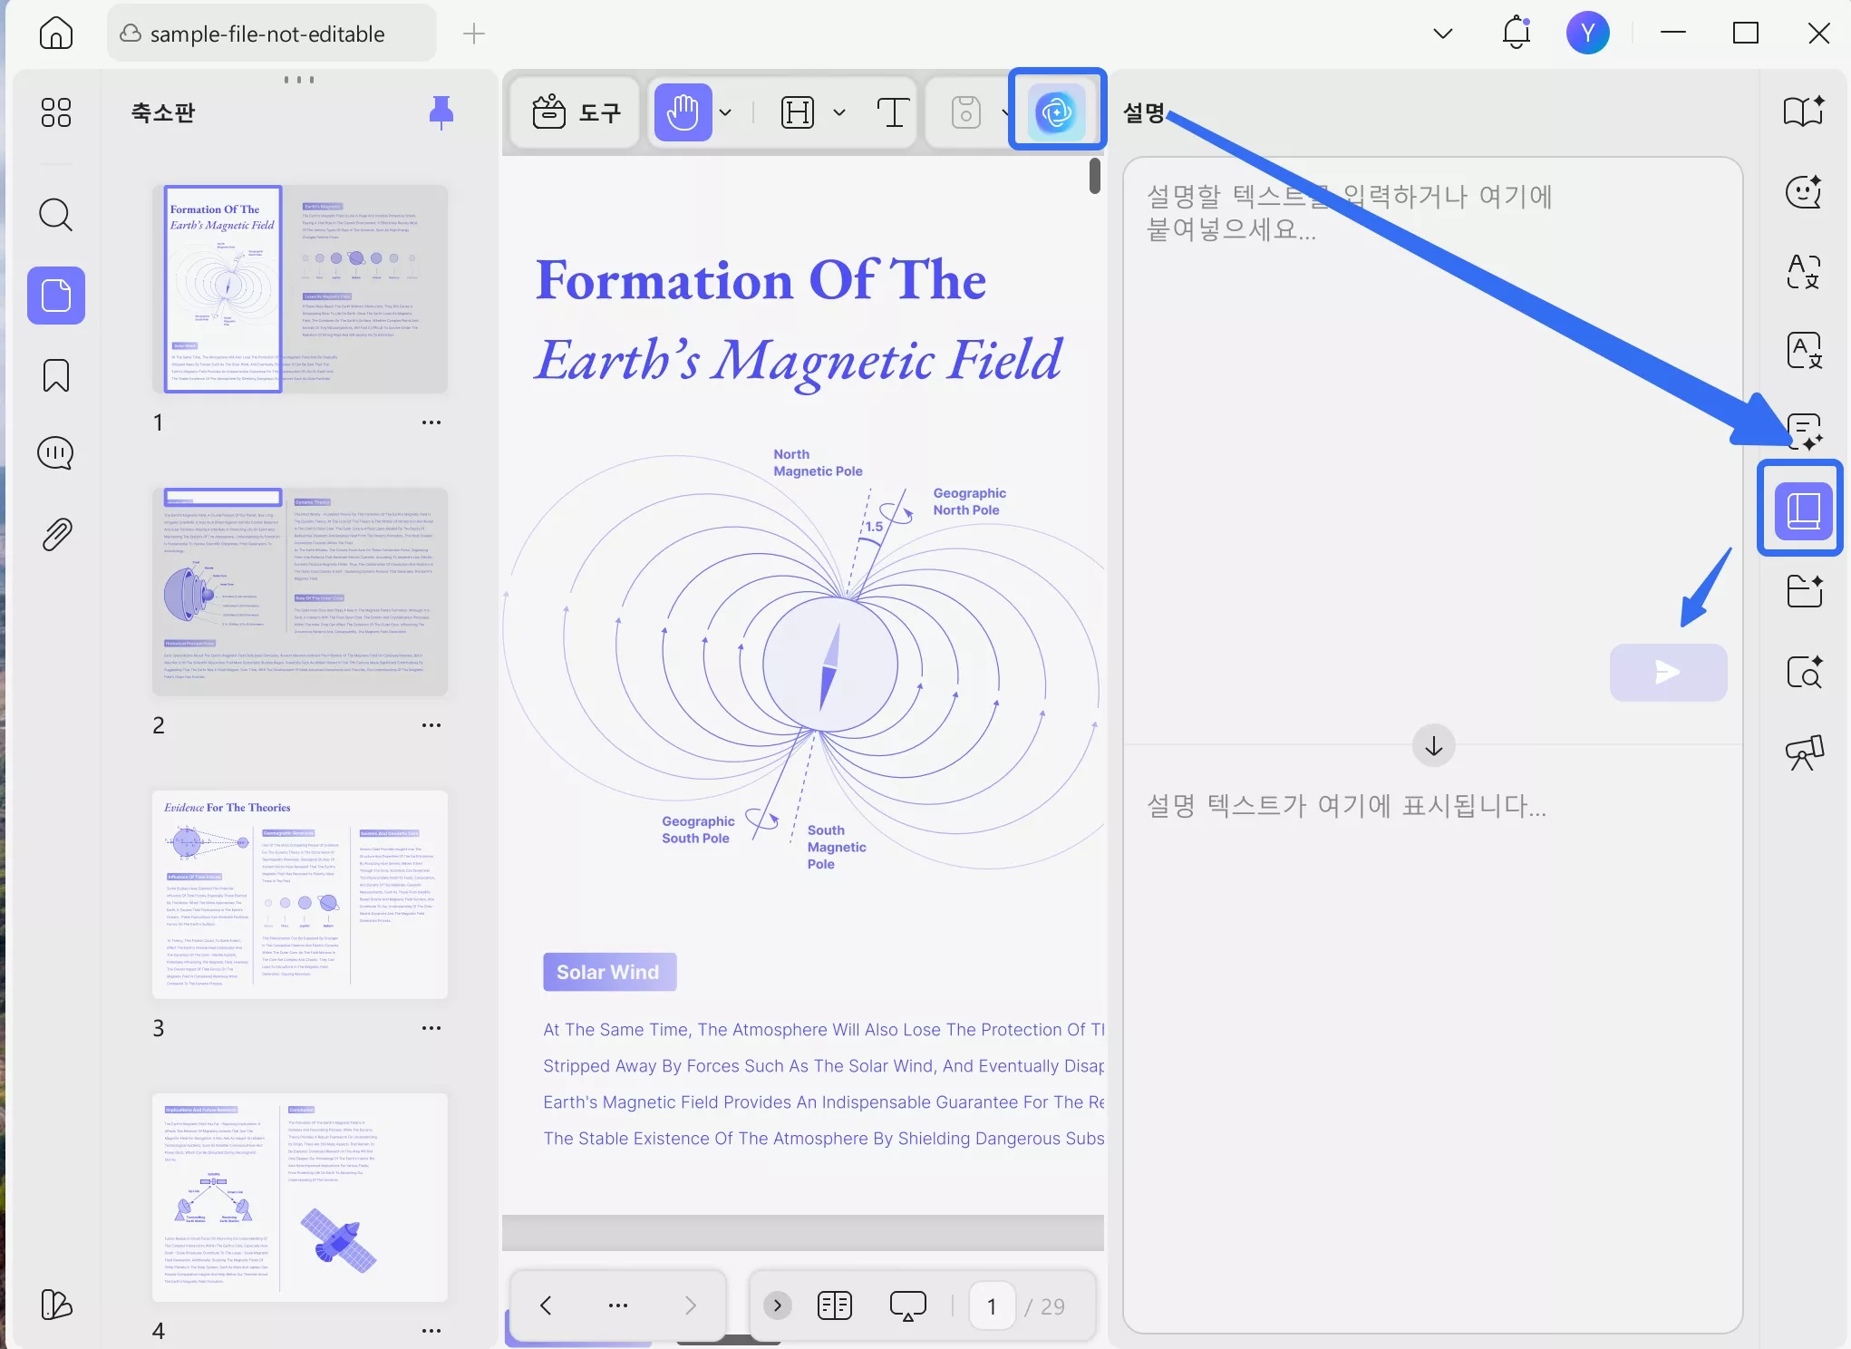Expand the highlight tool dropdown arrow
The image size is (1851, 1349).
coord(839,112)
